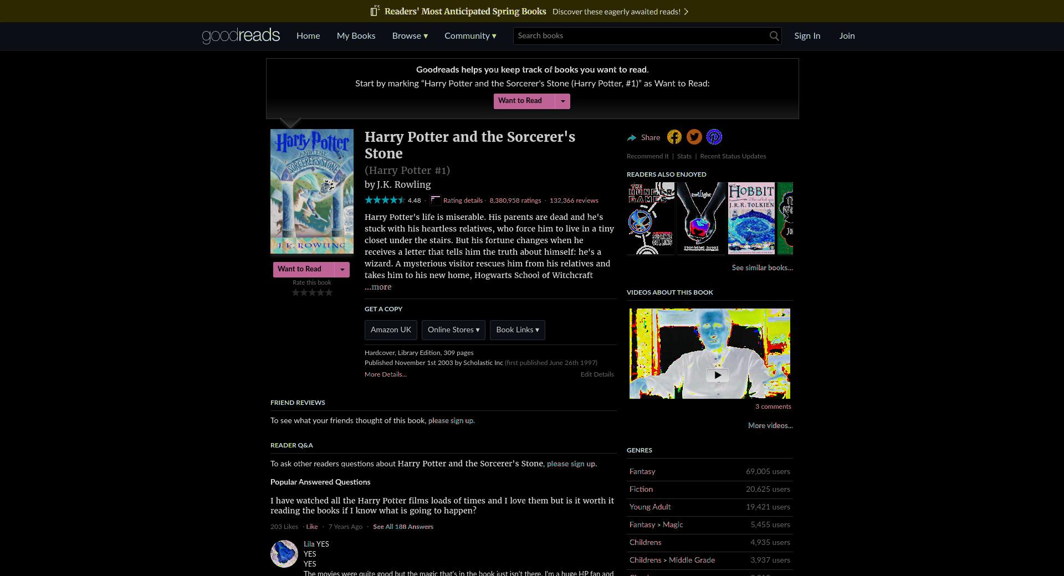Image resolution: width=1064 pixels, height=576 pixels.
Task: Open the Stats link
Action: coord(684,156)
